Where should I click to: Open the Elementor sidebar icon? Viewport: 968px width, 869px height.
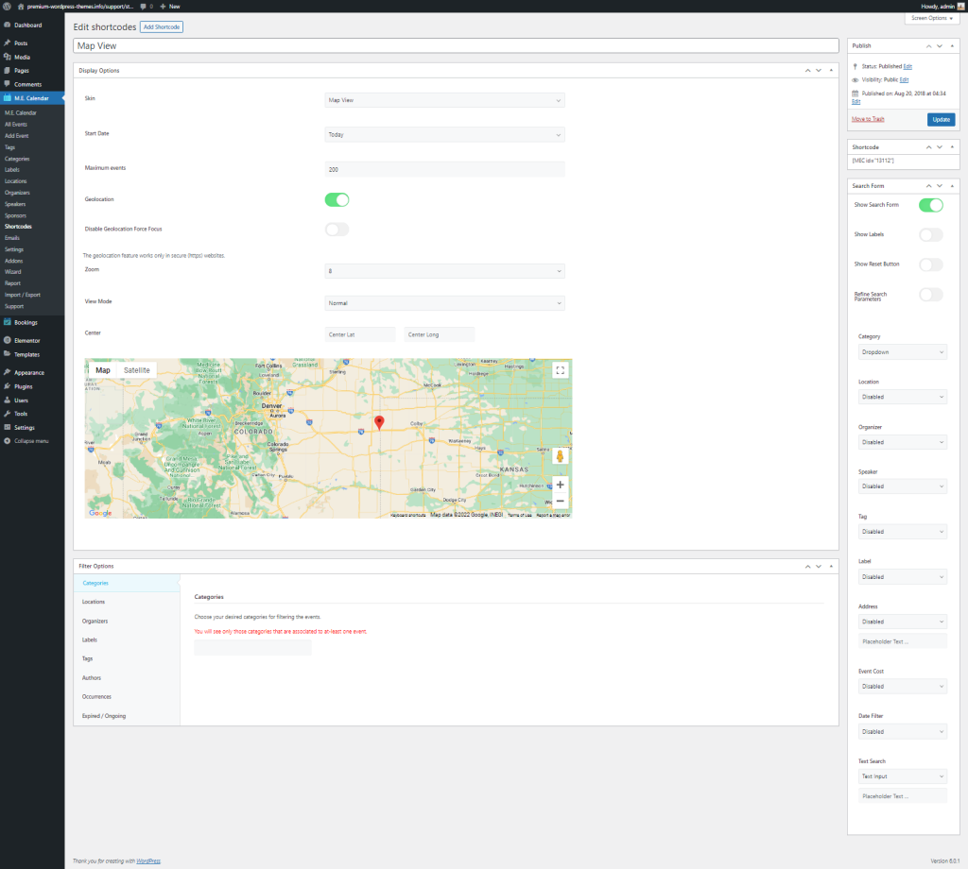tap(9, 340)
